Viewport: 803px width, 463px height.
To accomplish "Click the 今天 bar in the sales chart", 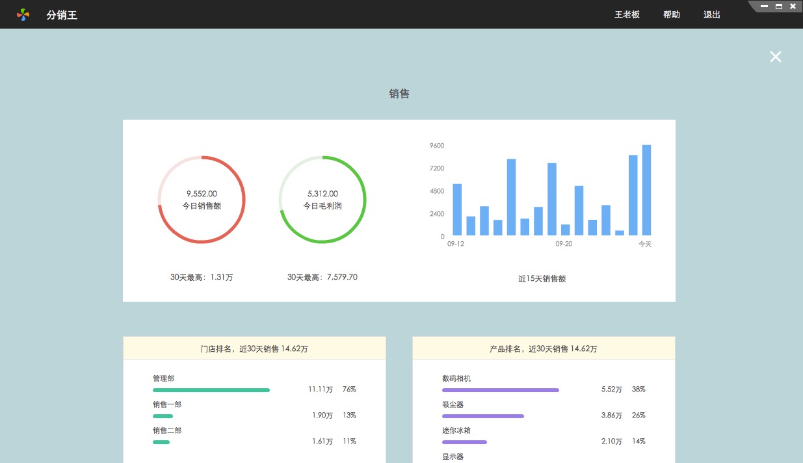I will point(646,190).
